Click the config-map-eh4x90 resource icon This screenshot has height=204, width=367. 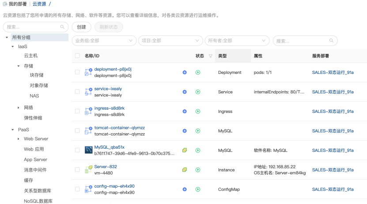88,189
